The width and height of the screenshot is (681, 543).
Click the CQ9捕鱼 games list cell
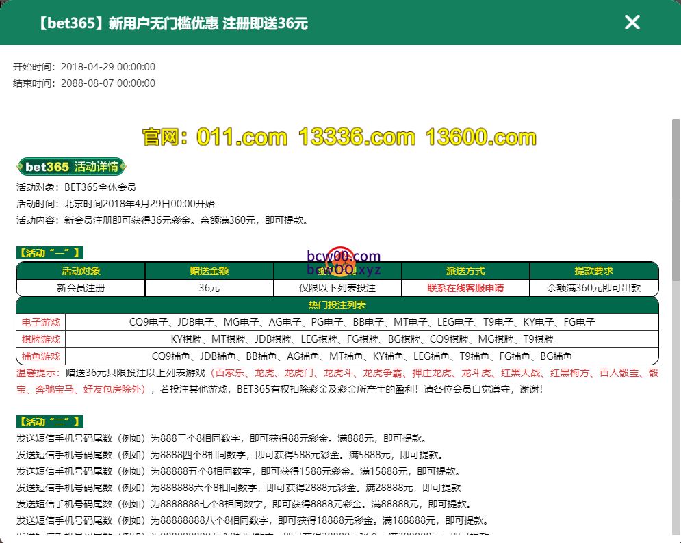coord(362,356)
